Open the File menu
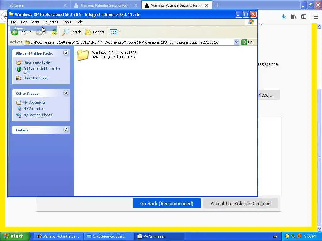The width and height of the screenshot is (322, 241). [14, 22]
